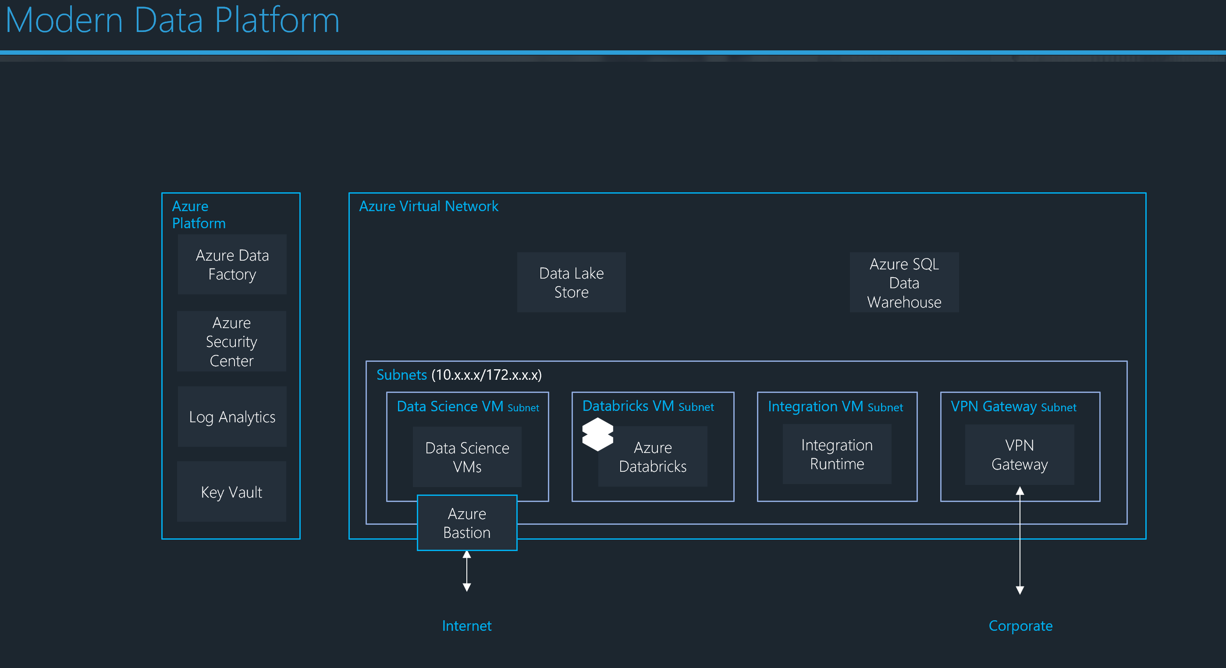Select the Data Lake Store box
This screenshot has width=1226, height=668.
click(x=571, y=283)
